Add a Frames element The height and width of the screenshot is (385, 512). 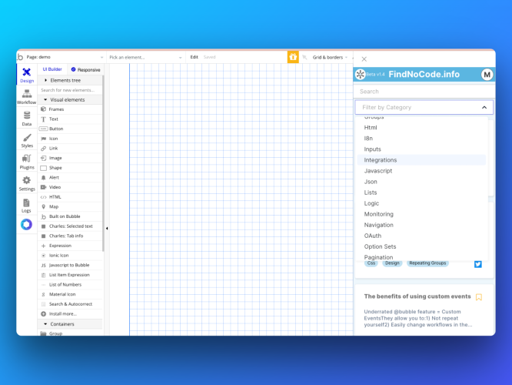(70, 109)
